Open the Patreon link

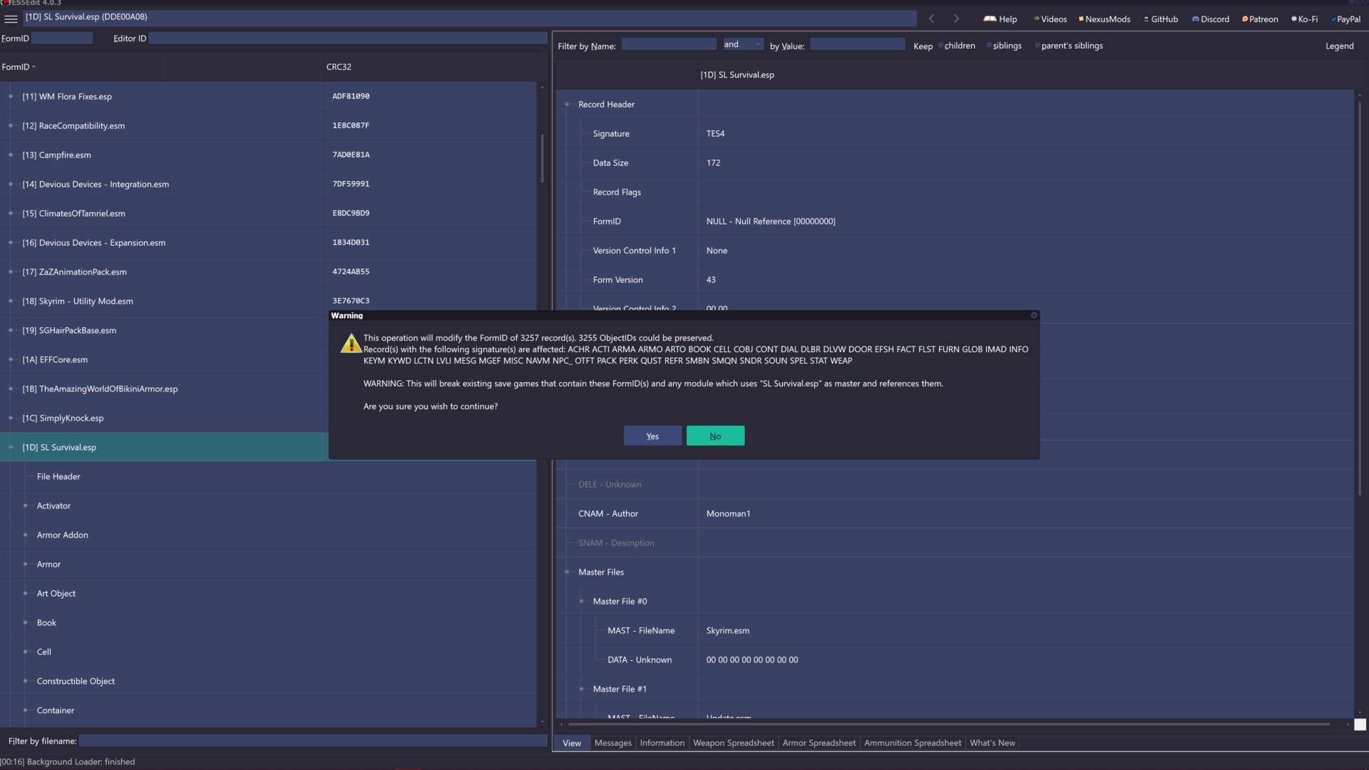pyautogui.click(x=1260, y=19)
